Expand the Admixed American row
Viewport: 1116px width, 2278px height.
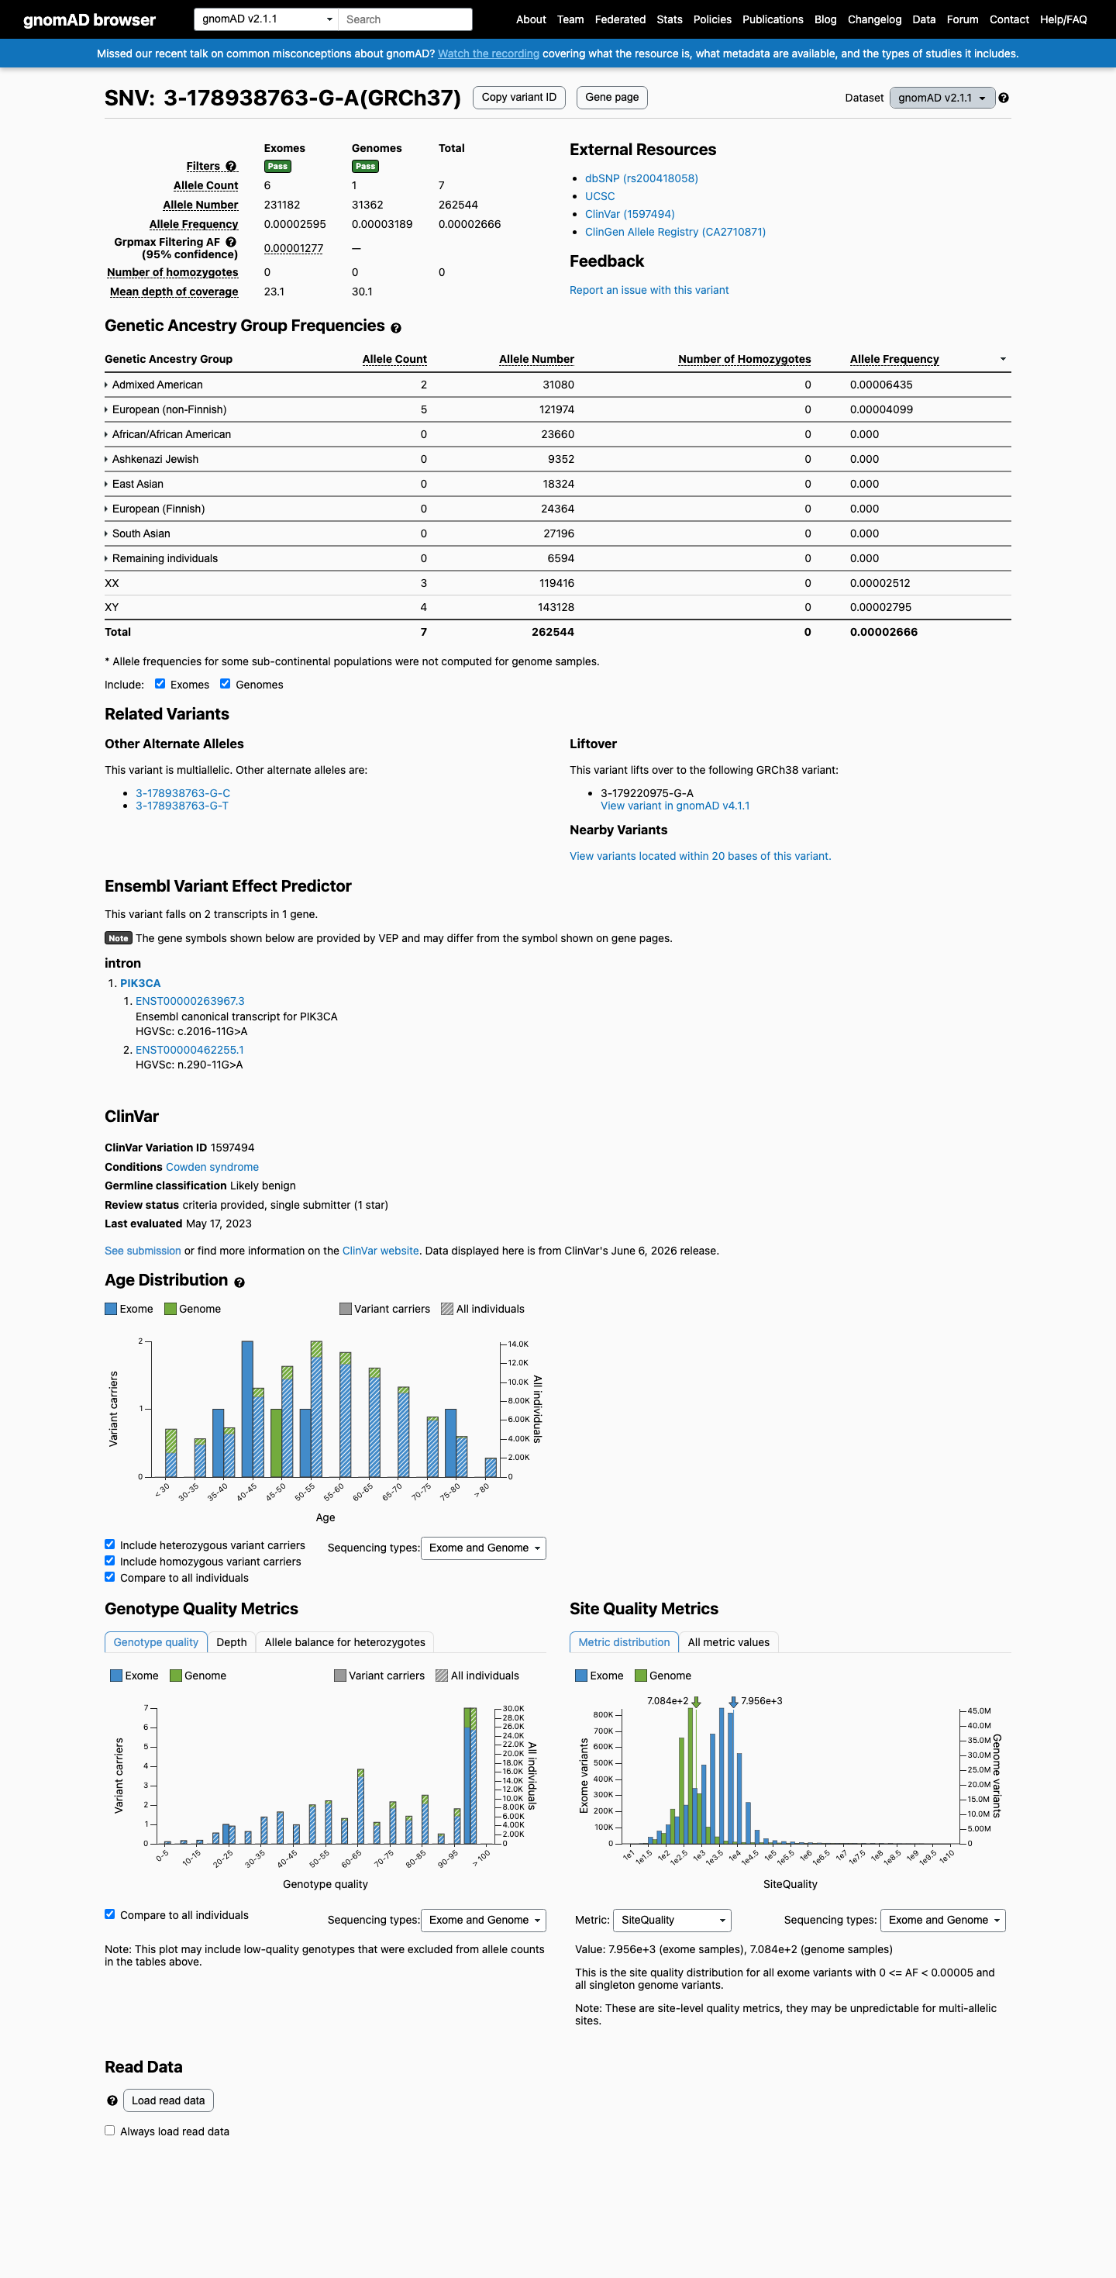point(153,385)
